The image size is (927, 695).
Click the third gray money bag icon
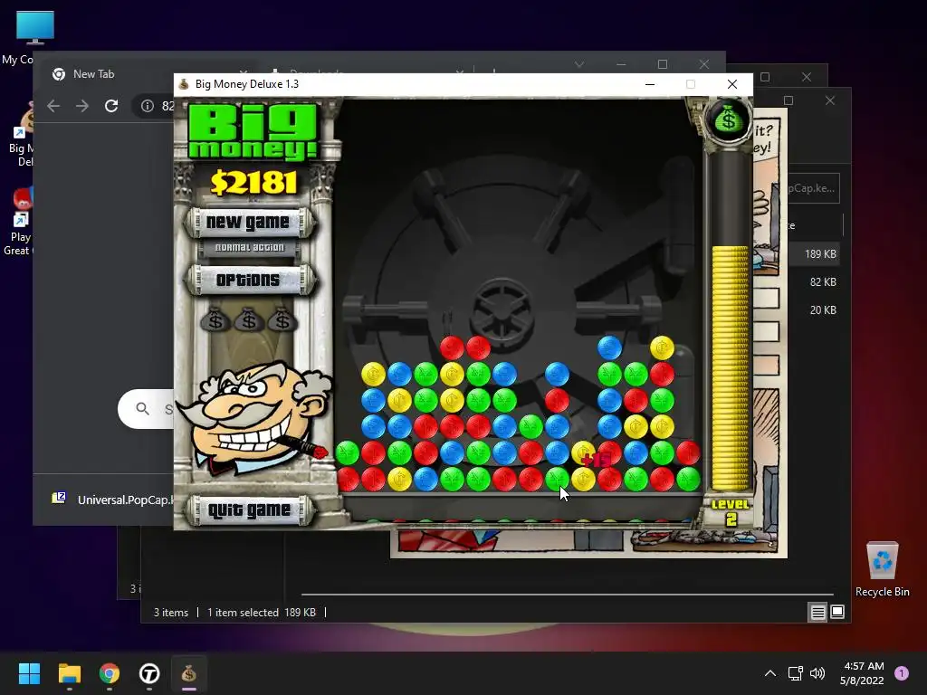click(282, 319)
